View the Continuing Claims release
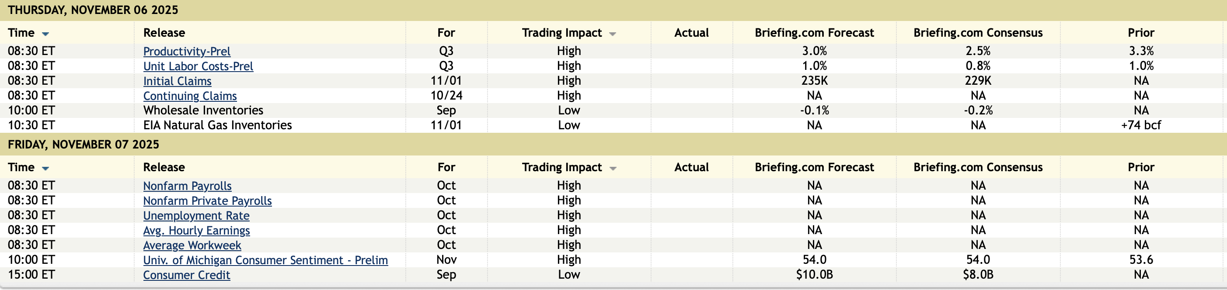Screen dimensions: 1227x290 click(x=190, y=96)
